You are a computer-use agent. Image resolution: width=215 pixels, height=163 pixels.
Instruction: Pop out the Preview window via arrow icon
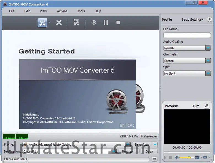click(x=206, y=106)
